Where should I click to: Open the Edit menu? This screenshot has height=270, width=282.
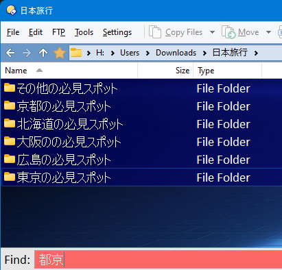point(36,32)
